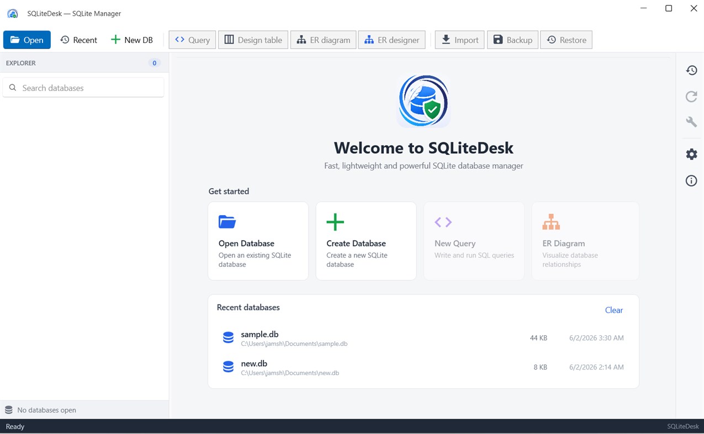Click the No databases open status text
Viewport: 704px width, 434px height.
[x=47, y=410]
